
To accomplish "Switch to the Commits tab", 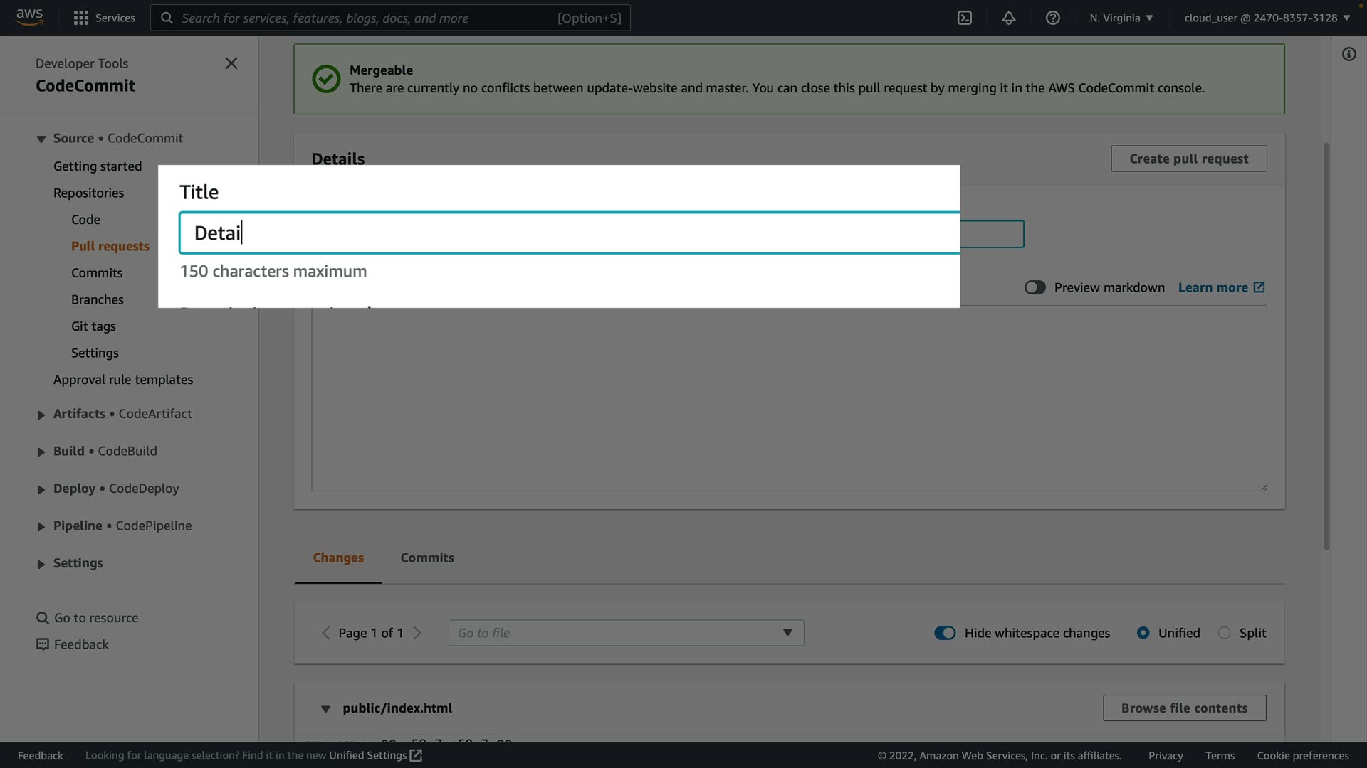I will click(x=426, y=558).
